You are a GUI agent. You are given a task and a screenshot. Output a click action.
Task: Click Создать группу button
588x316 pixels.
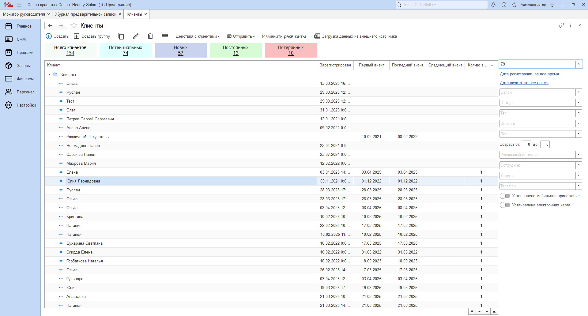[92, 36]
